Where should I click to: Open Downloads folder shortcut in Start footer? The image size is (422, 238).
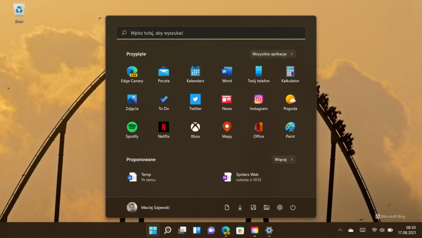click(240, 207)
